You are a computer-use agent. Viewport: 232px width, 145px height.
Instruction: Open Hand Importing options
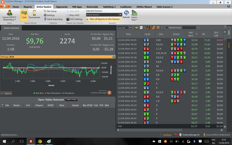[x=53, y=19]
